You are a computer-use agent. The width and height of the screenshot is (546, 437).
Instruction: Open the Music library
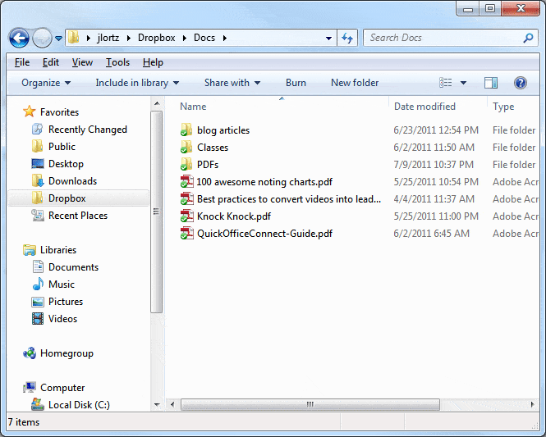53,285
